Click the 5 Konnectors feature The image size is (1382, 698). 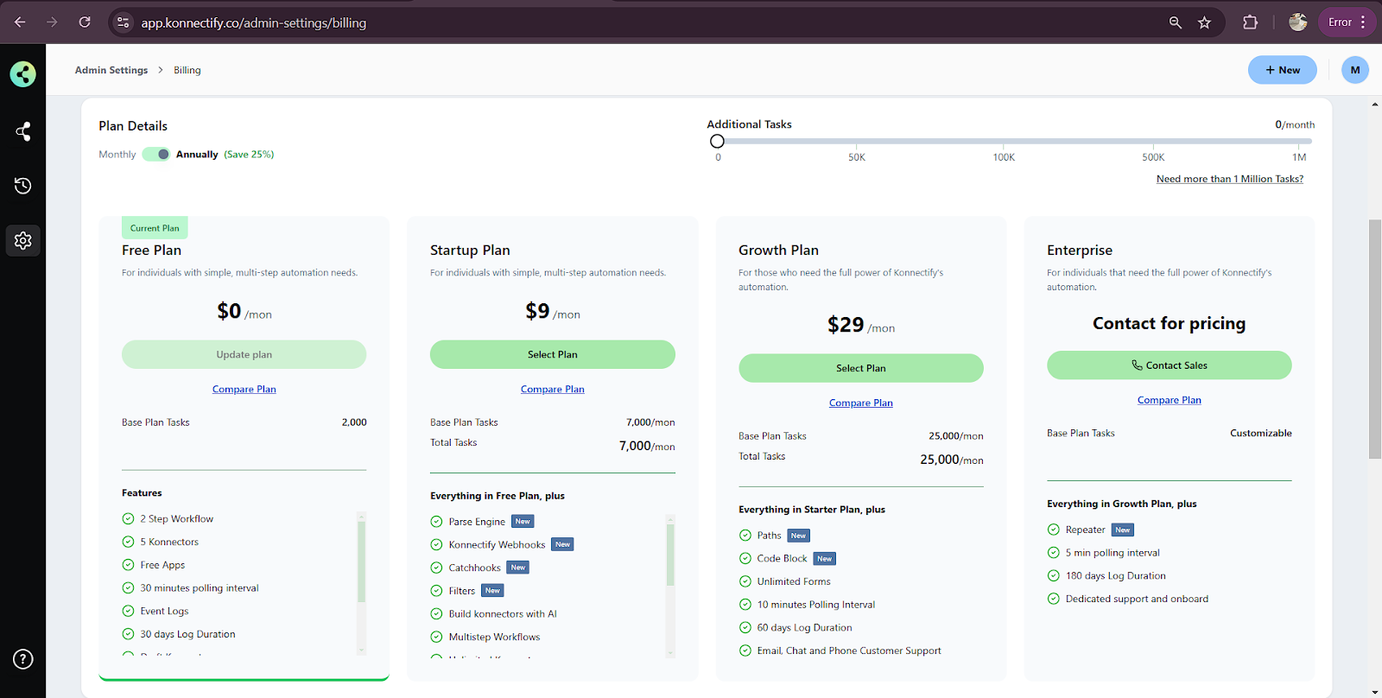[169, 543]
